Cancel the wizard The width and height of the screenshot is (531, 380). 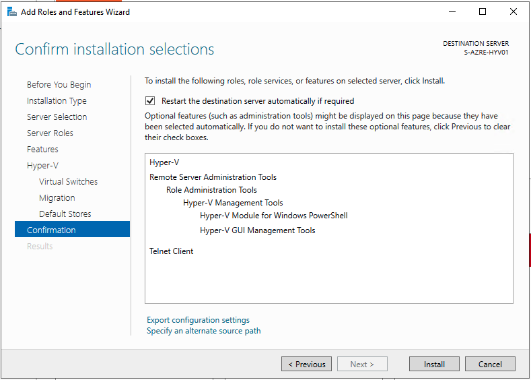pos(490,365)
